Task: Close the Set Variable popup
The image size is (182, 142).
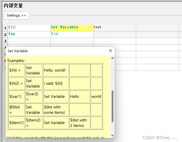Action: click(x=111, y=51)
